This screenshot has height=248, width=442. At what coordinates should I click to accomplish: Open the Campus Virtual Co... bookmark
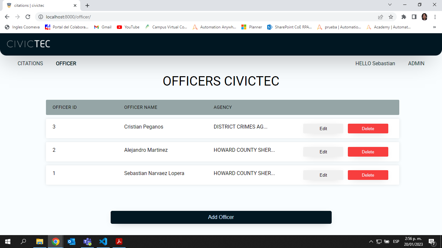tap(166, 27)
